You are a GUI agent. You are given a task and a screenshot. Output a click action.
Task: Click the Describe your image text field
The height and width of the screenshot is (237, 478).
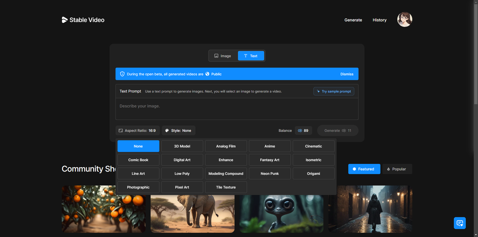[x=237, y=109]
